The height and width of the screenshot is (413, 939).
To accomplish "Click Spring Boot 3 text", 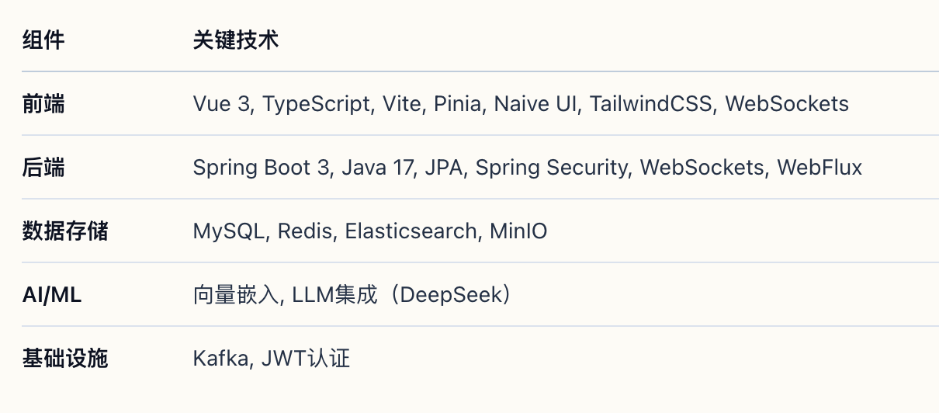I will 261,168.
